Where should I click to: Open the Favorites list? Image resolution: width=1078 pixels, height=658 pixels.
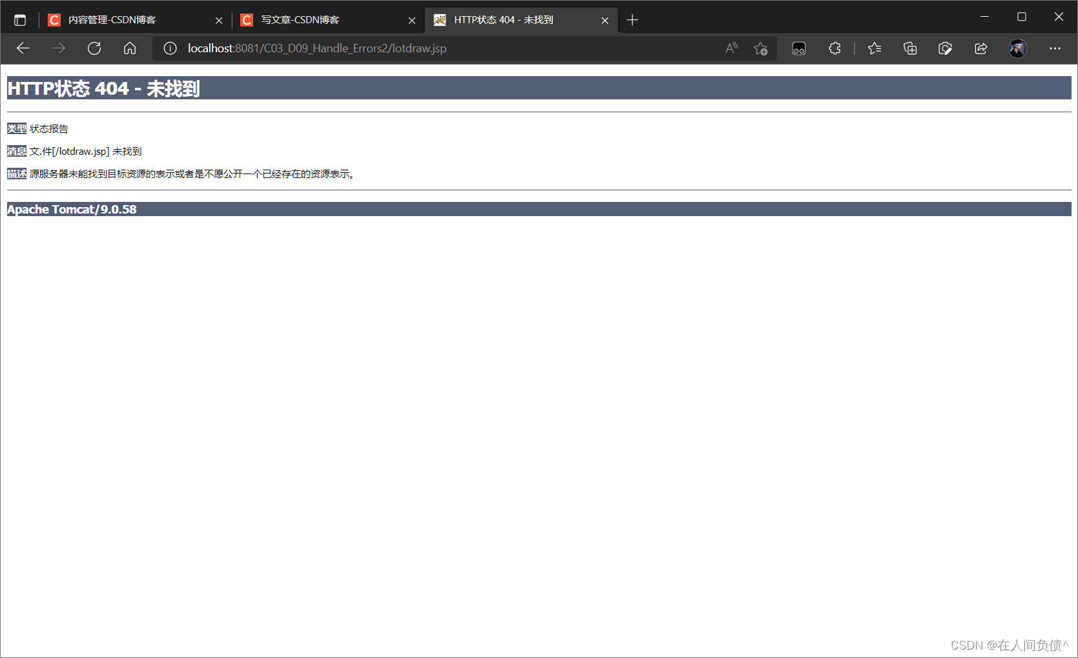click(x=875, y=48)
